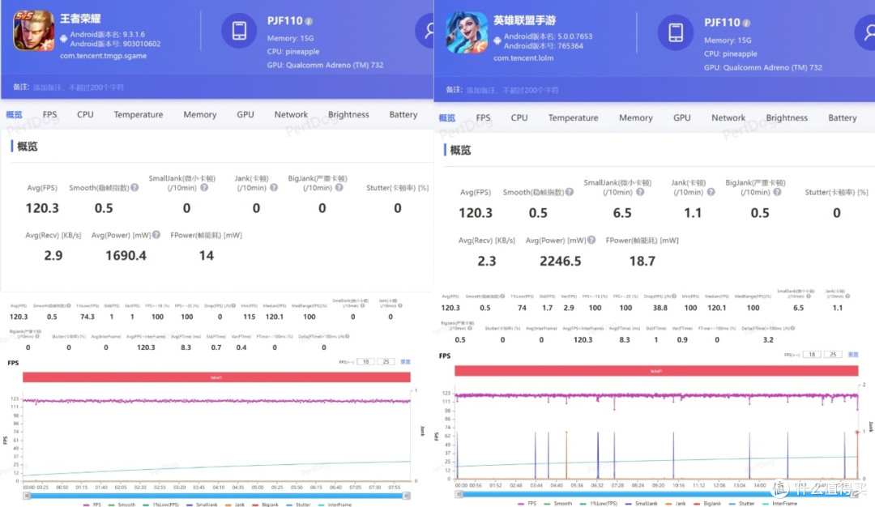Open Temperature tab in 英雄联盟手游 panel
This screenshot has height=507, width=875.
coord(573,117)
